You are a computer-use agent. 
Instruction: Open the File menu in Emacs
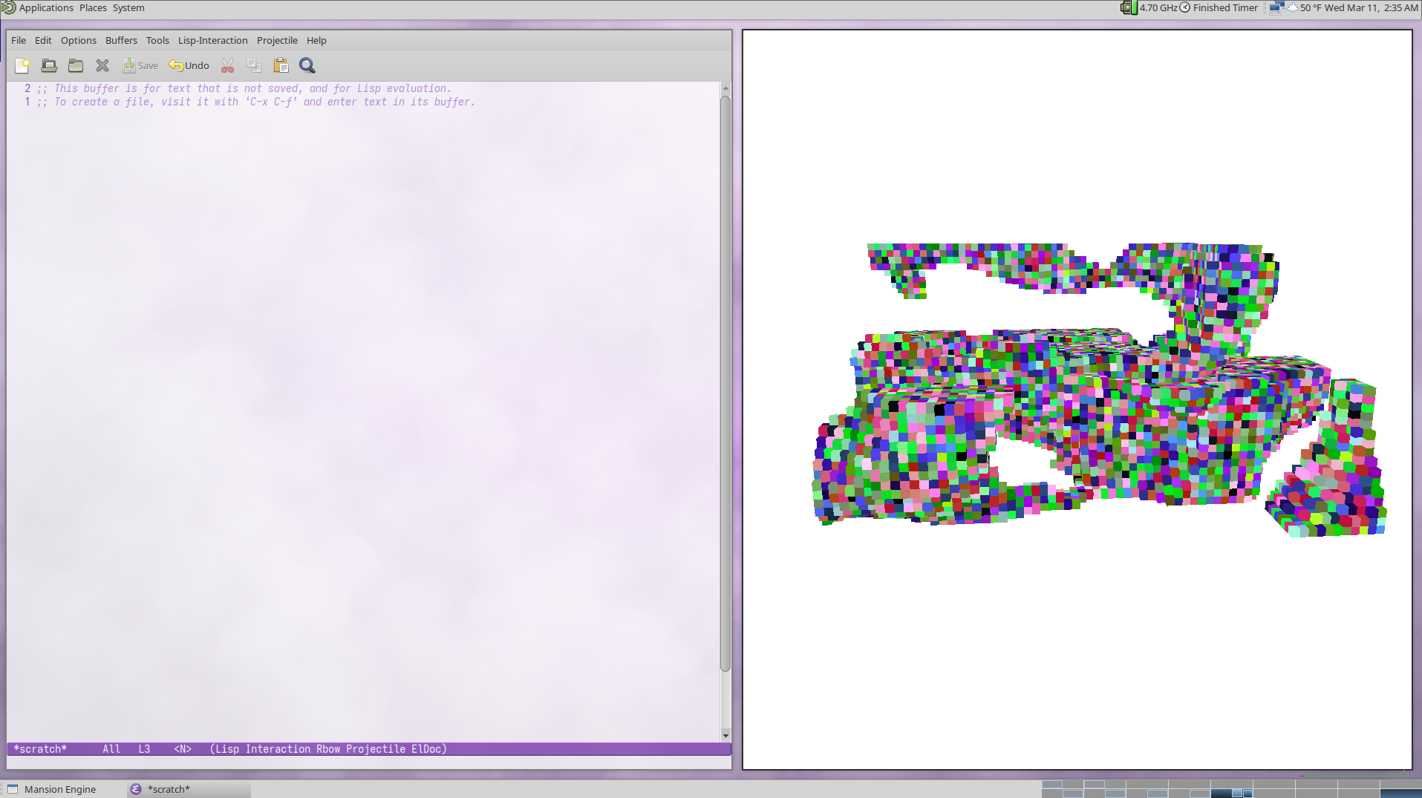point(19,41)
